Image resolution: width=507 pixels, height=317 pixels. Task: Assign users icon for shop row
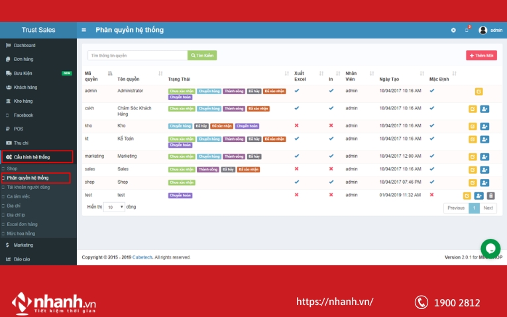pyautogui.click(x=484, y=183)
